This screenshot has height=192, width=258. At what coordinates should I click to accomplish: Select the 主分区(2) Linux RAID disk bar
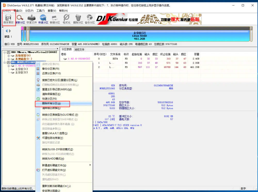pos(139,34)
